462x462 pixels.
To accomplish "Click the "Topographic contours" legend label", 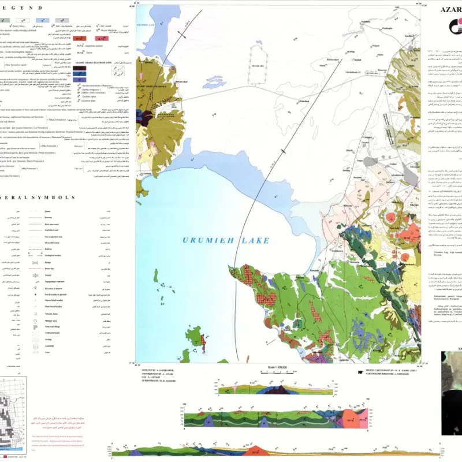I will click(54, 282).
